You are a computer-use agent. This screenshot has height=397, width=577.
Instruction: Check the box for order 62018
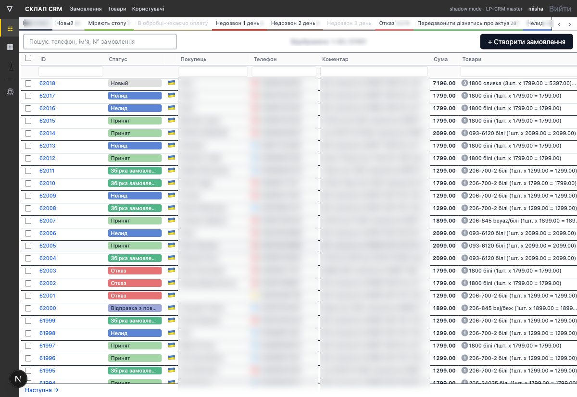point(28,83)
